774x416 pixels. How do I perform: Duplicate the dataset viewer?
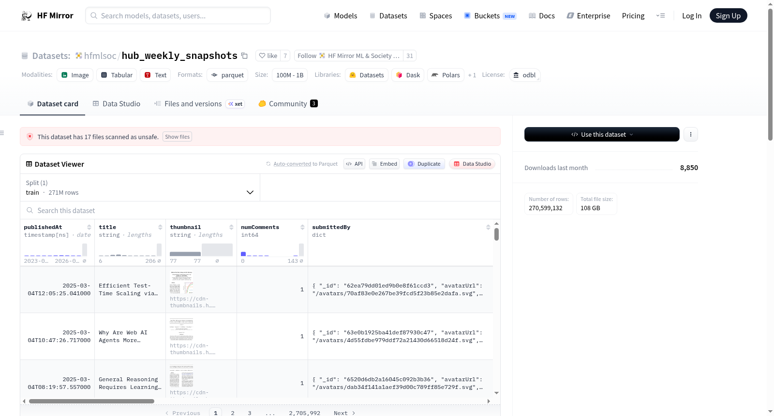(x=424, y=164)
